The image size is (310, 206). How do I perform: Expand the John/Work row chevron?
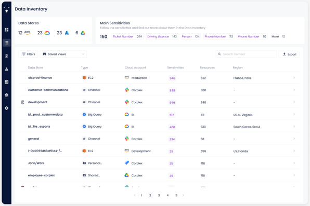[294, 163]
